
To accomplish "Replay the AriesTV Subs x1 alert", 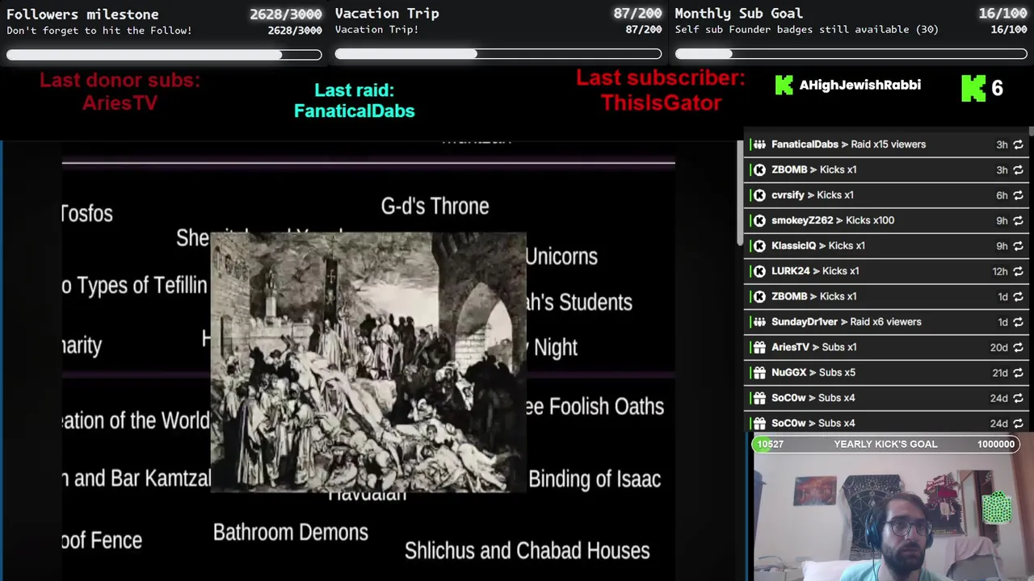I will (1018, 347).
